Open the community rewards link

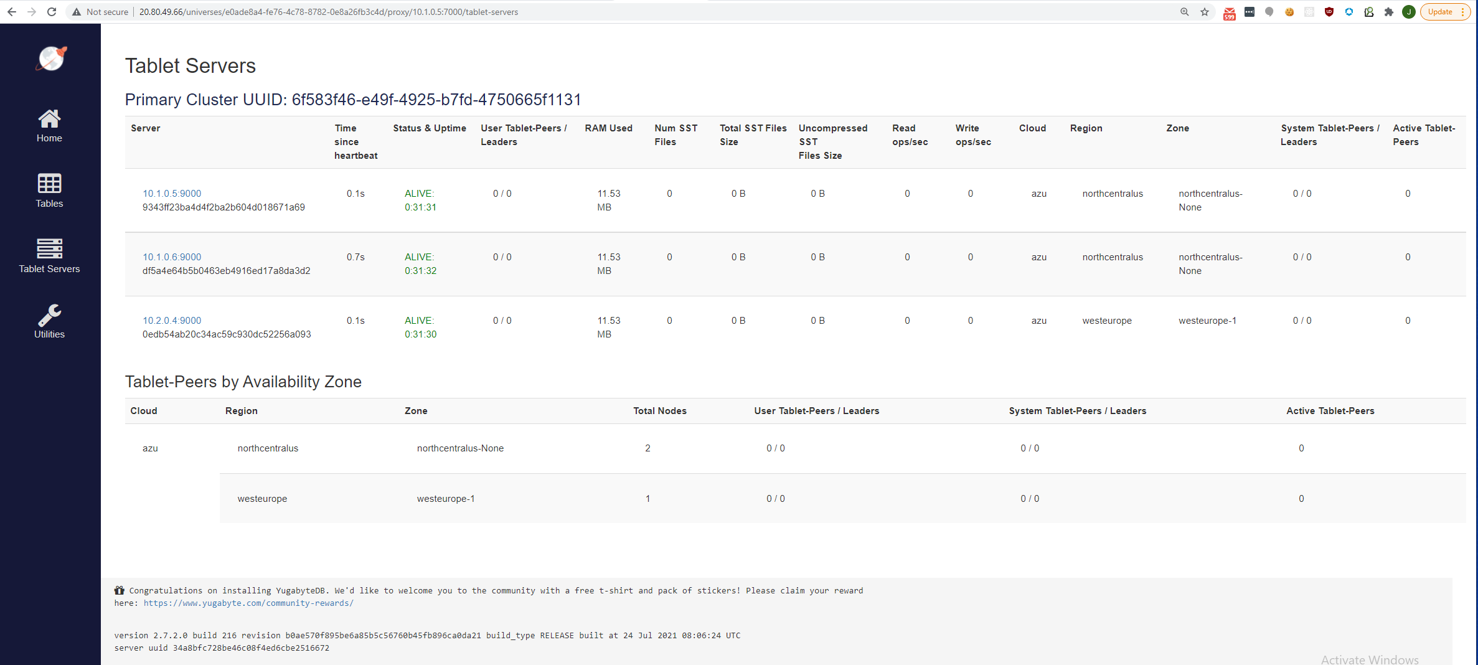coord(248,603)
